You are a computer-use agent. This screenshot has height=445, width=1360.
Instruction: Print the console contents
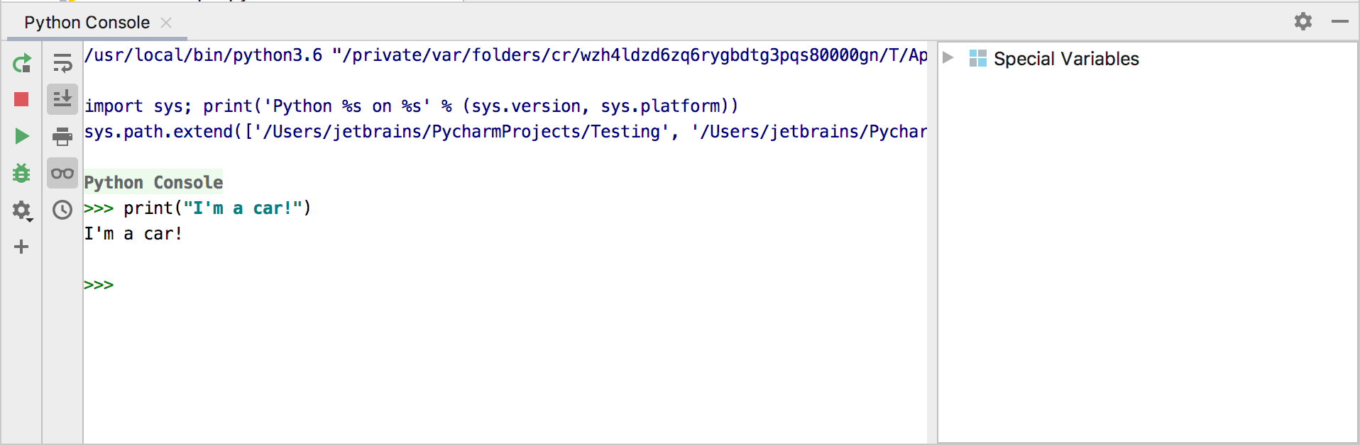click(62, 136)
